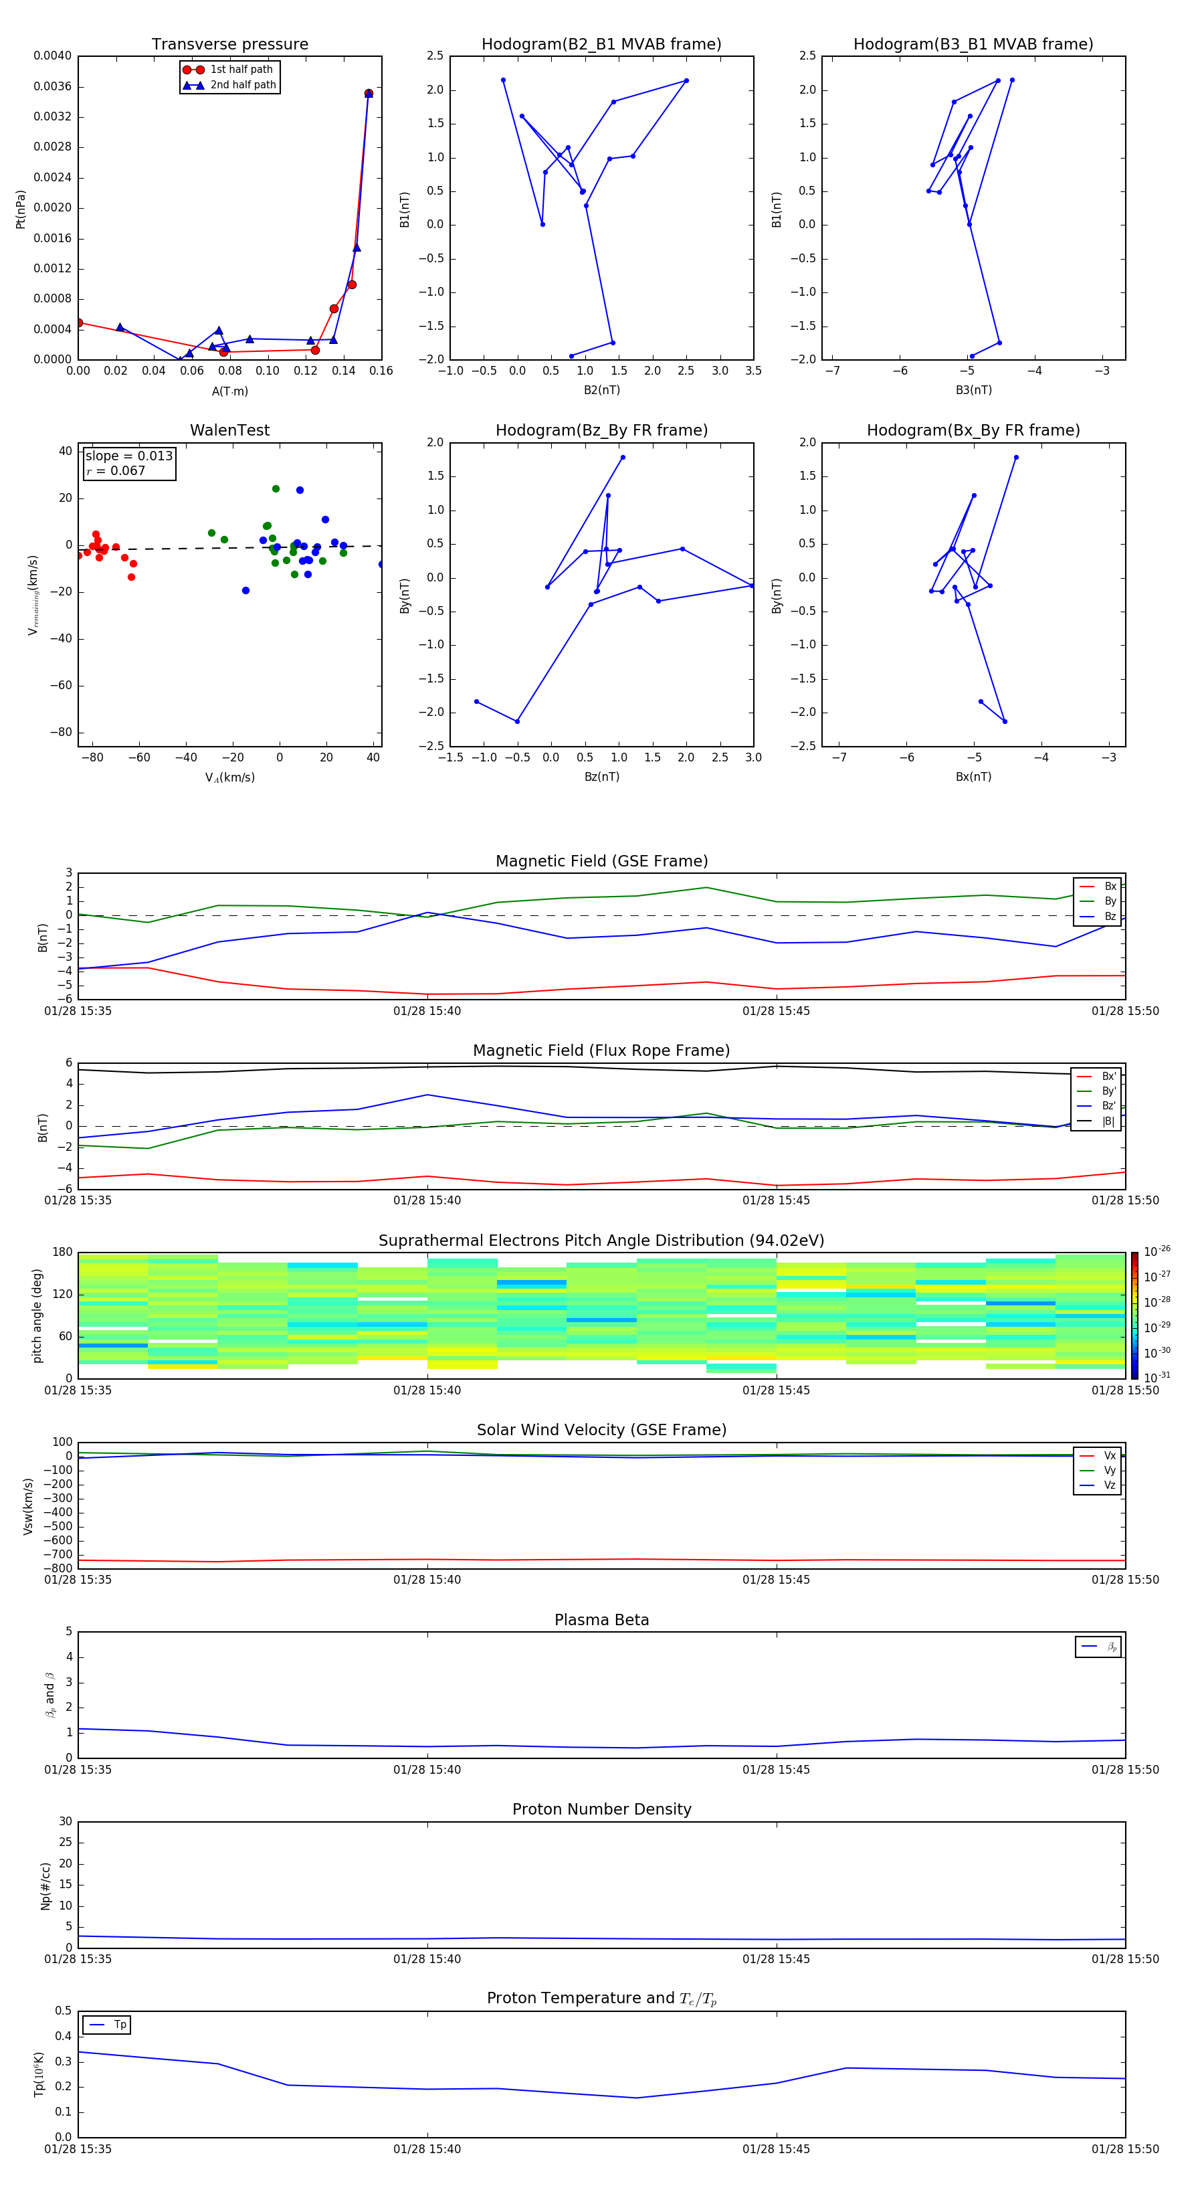Screen dimensions: 1204x2208
Task: Select the 'Vx' legend entry
Action: [1098, 1455]
